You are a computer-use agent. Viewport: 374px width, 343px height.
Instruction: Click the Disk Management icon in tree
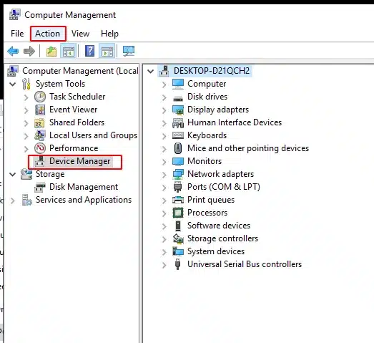click(x=40, y=187)
